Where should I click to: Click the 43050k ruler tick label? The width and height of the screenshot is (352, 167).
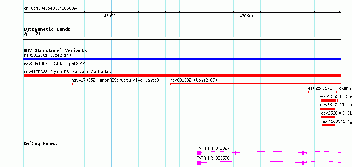tap(111, 16)
